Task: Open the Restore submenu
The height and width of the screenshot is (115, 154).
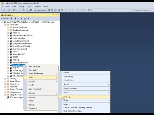Action: [84, 100]
